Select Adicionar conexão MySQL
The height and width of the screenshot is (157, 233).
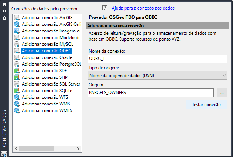click(45, 44)
